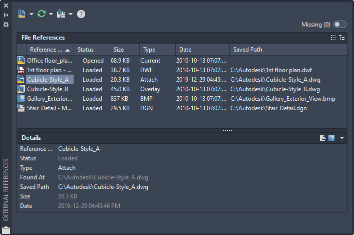354x235 pixels.
Task: Select the Cubicle-Style_B reference row
Action: pos(48,89)
